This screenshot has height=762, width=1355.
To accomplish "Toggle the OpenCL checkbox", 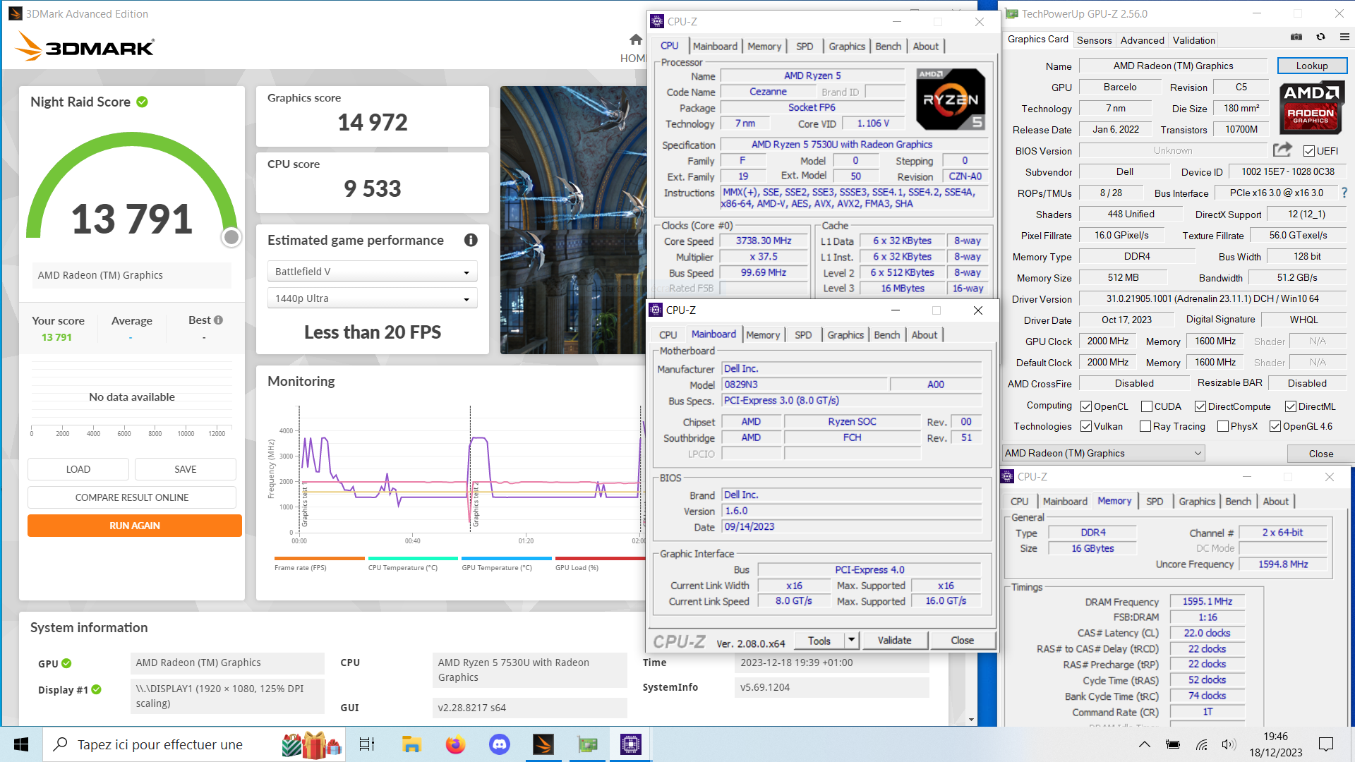I will click(1086, 406).
